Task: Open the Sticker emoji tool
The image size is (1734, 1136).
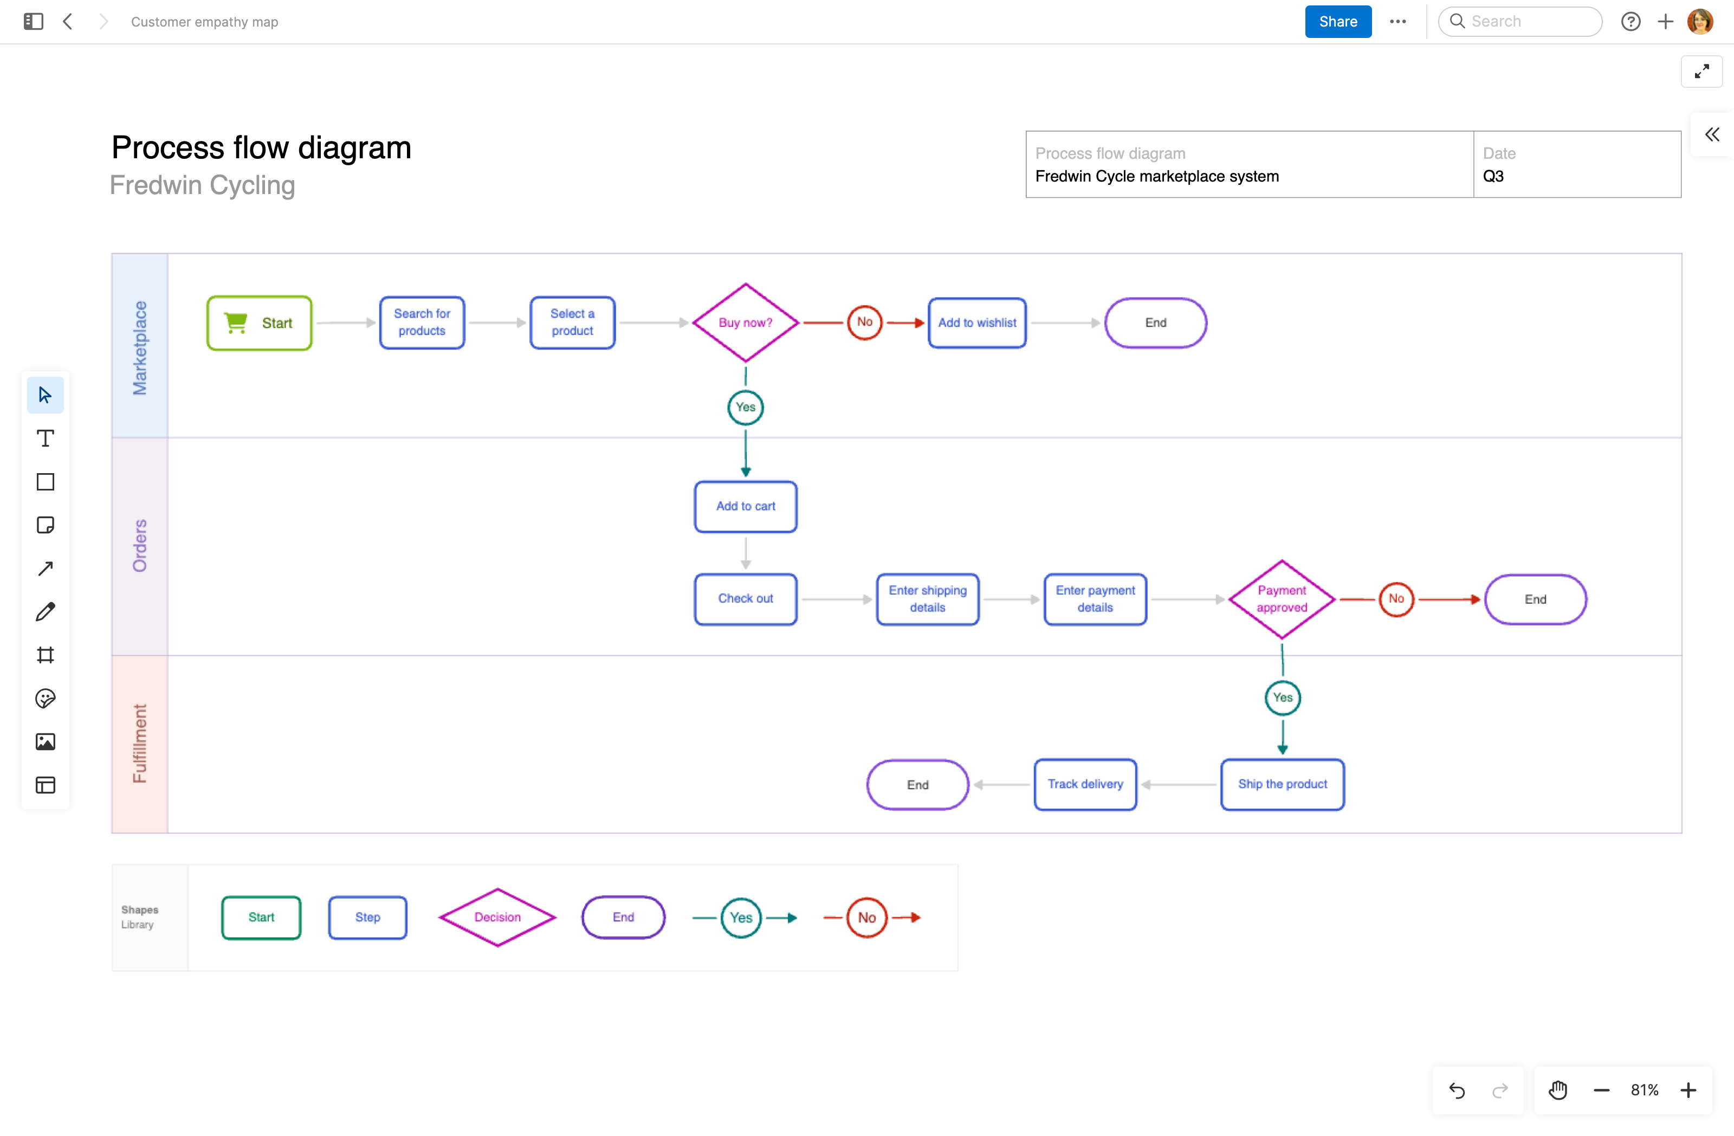Action: point(45,698)
